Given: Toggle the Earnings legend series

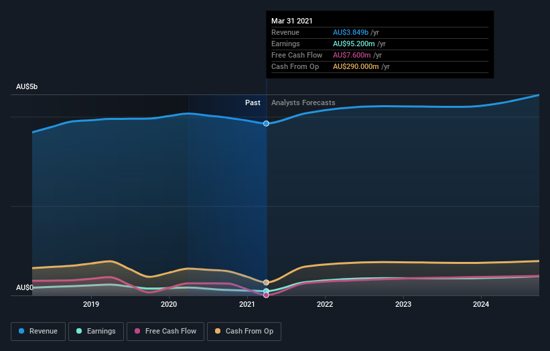Looking at the screenshot, I should coord(96,332).
